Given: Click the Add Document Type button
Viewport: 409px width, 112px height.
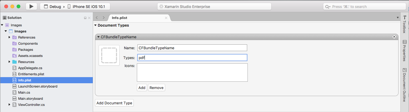Looking at the screenshot, I should pos(114,103).
